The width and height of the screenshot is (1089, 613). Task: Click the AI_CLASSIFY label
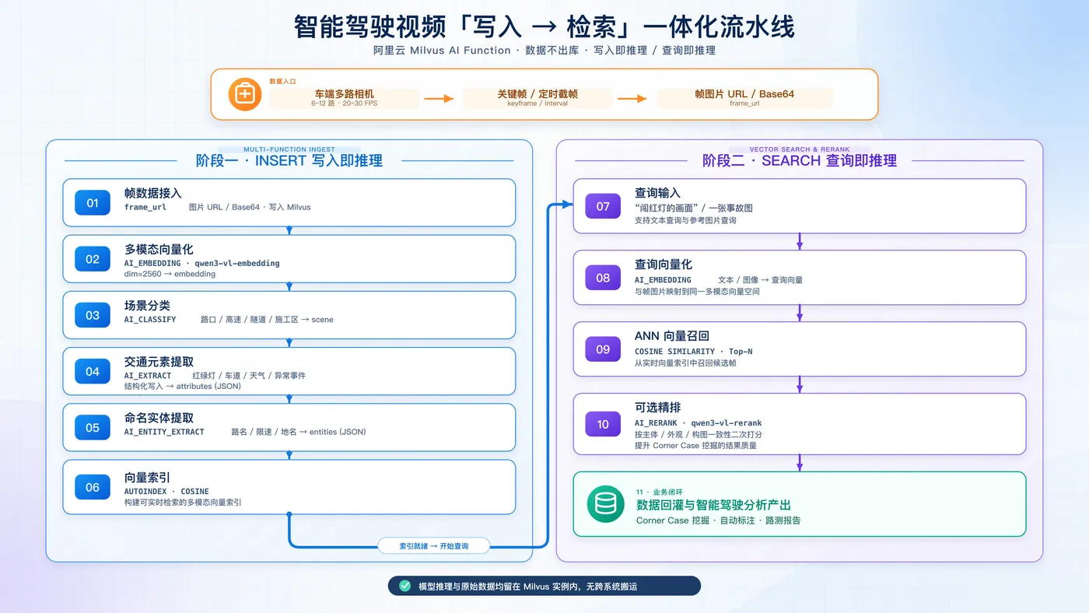point(150,320)
